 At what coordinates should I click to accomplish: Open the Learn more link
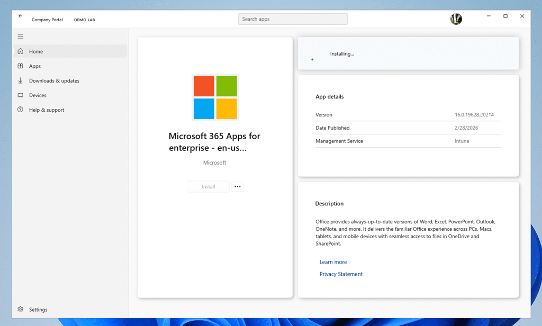click(x=333, y=262)
